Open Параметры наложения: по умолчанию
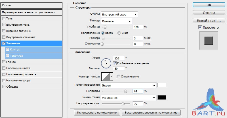The width and height of the screenshot is (227, 118). pyautogui.click(x=31, y=12)
